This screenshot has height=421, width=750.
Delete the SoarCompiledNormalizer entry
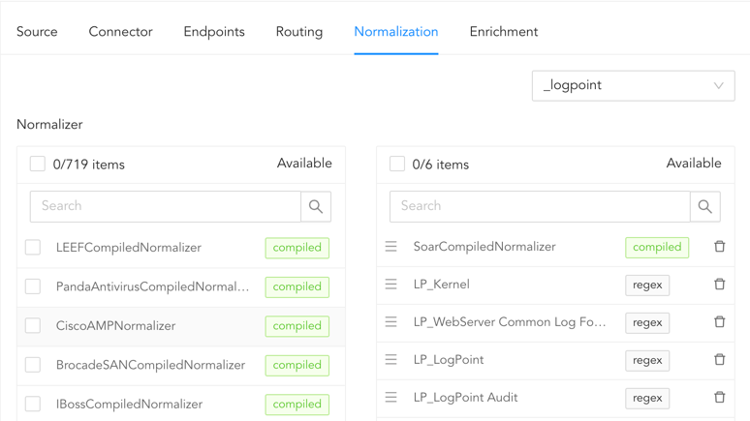(x=719, y=247)
